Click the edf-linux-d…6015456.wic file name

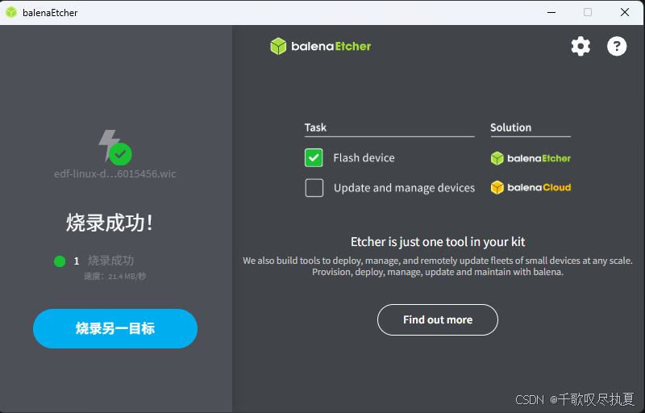[115, 173]
